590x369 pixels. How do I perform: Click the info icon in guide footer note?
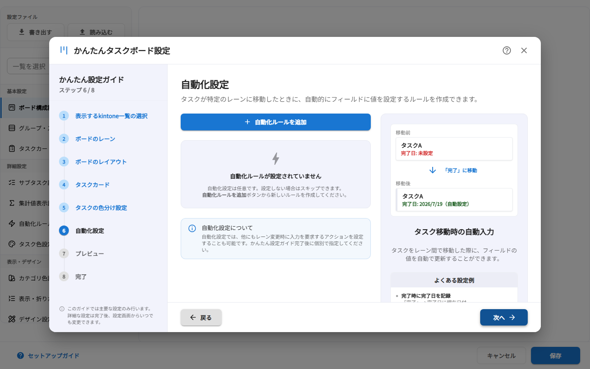(62, 309)
